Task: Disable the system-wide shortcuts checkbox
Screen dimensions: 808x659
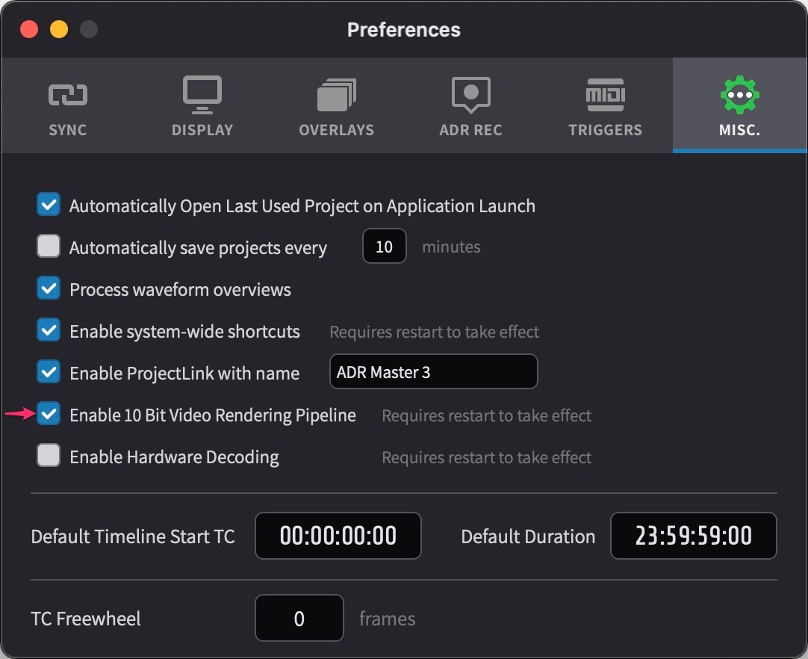Action: pos(49,329)
